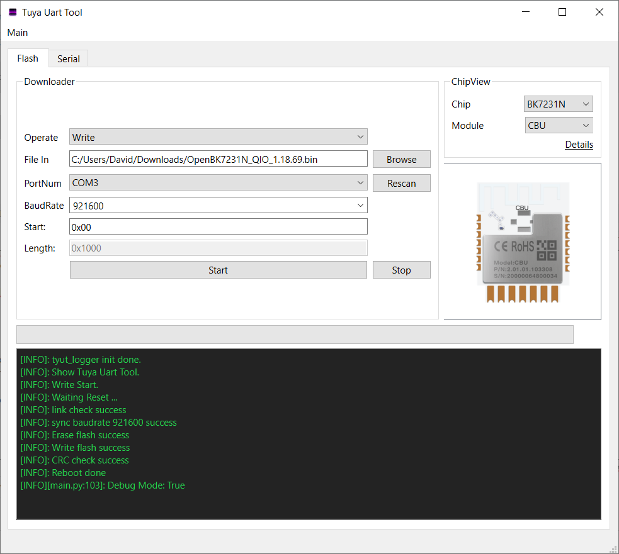
Task: Maximize the Tuya Uart Tool window
Action: click(562, 12)
